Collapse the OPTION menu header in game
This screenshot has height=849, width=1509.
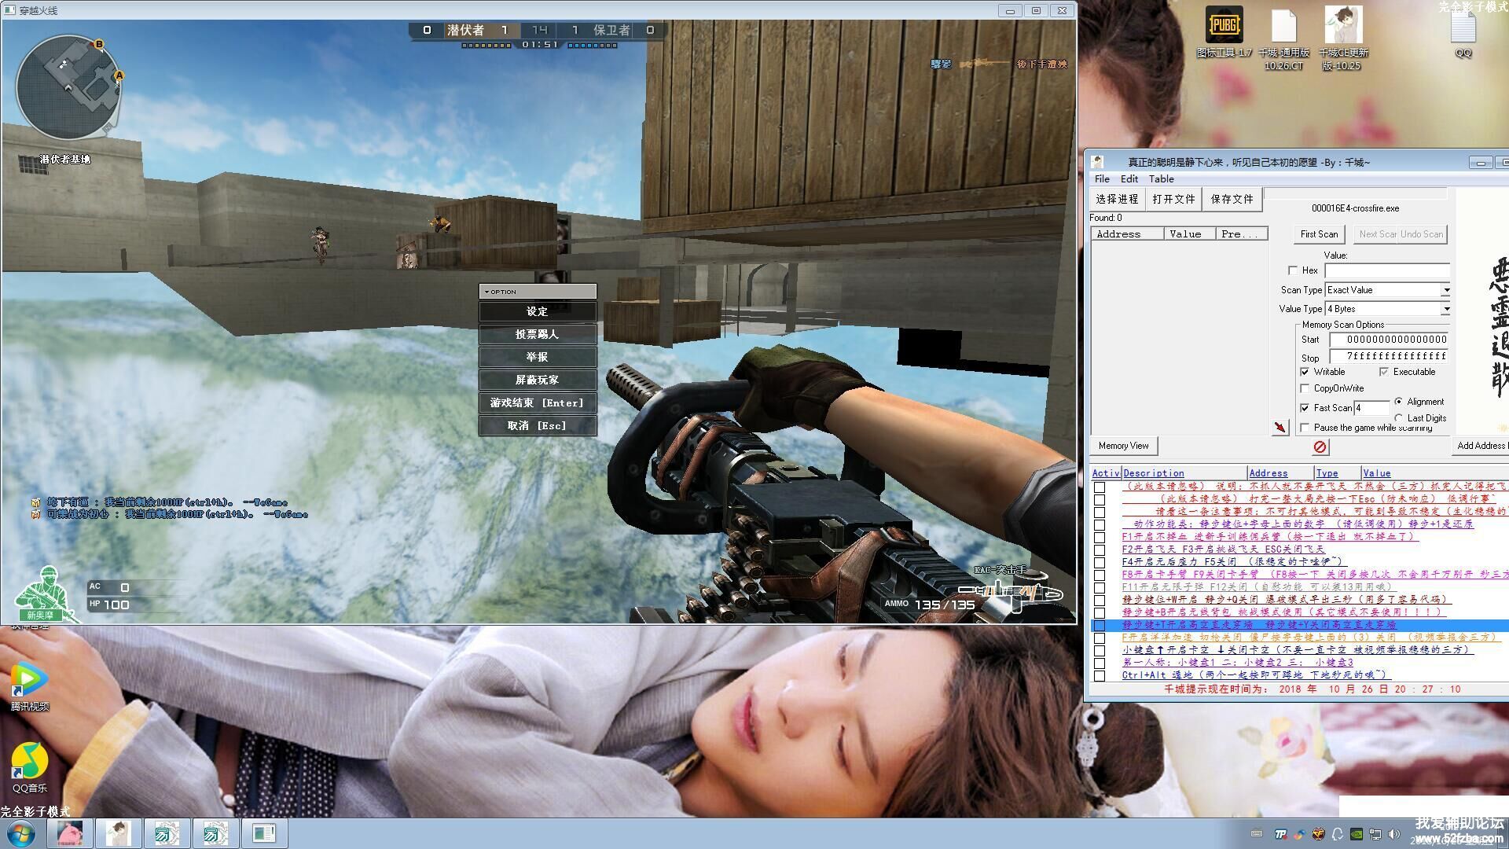pos(538,292)
